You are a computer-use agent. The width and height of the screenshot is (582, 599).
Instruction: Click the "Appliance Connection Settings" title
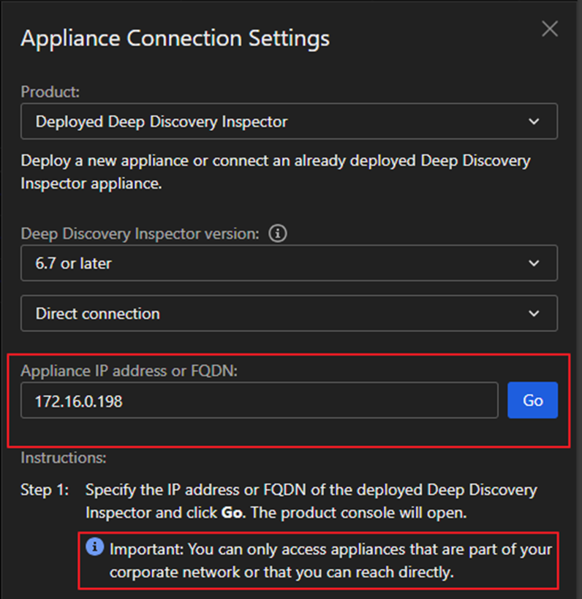[175, 38]
